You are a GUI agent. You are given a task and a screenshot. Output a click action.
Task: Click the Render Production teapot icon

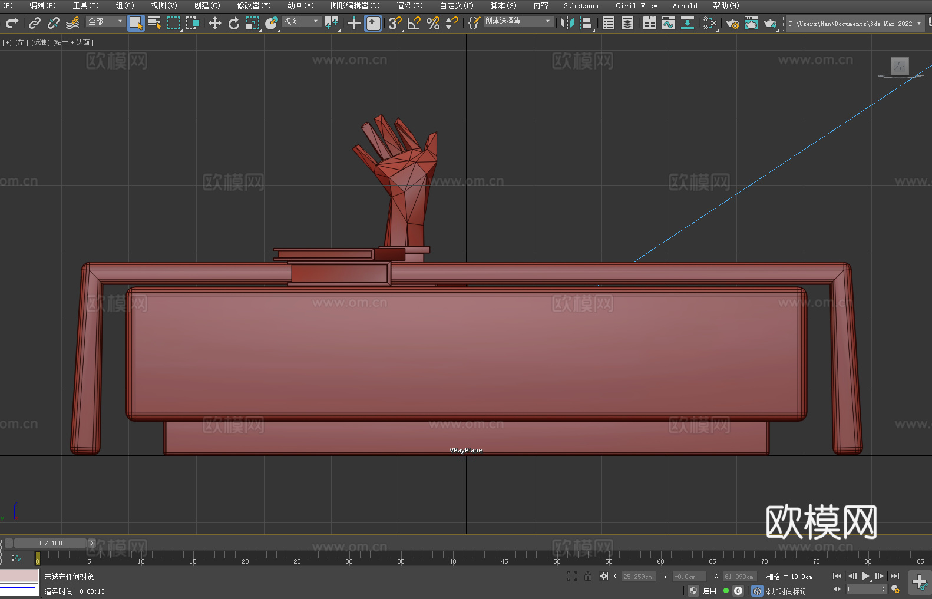tap(770, 23)
